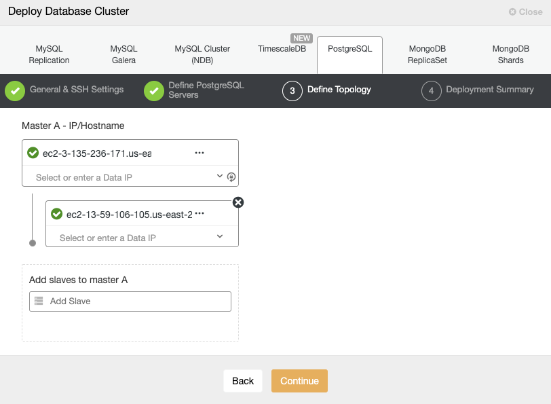Focus the master's Data IP input field
This screenshot has height=404, width=551.
123,177
